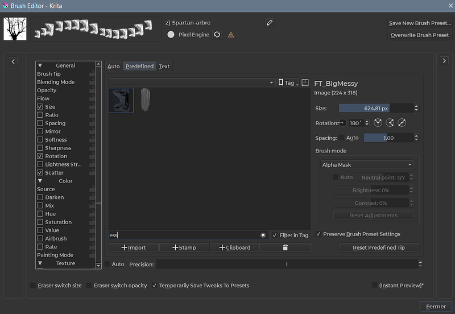Select the FT_BigMessy brush tip thumbnail
This screenshot has width=455, height=314.
pyautogui.click(x=121, y=101)
